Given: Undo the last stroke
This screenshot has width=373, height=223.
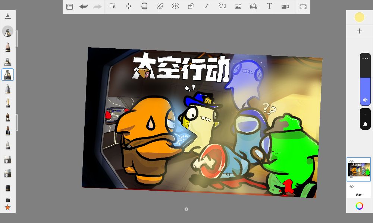Looking at the screenshot, I should 84,6.
